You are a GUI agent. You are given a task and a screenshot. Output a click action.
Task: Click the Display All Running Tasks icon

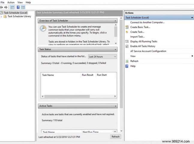(x=127, y=42)
